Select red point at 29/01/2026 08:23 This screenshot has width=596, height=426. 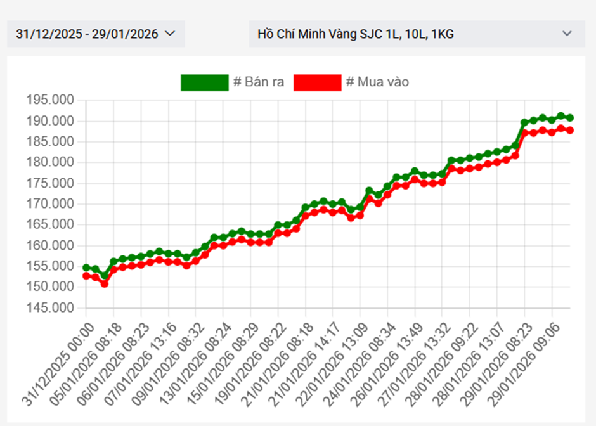tap(524, 132)
